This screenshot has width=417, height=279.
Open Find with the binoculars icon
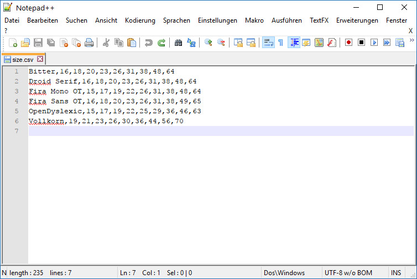coord(179,43)
